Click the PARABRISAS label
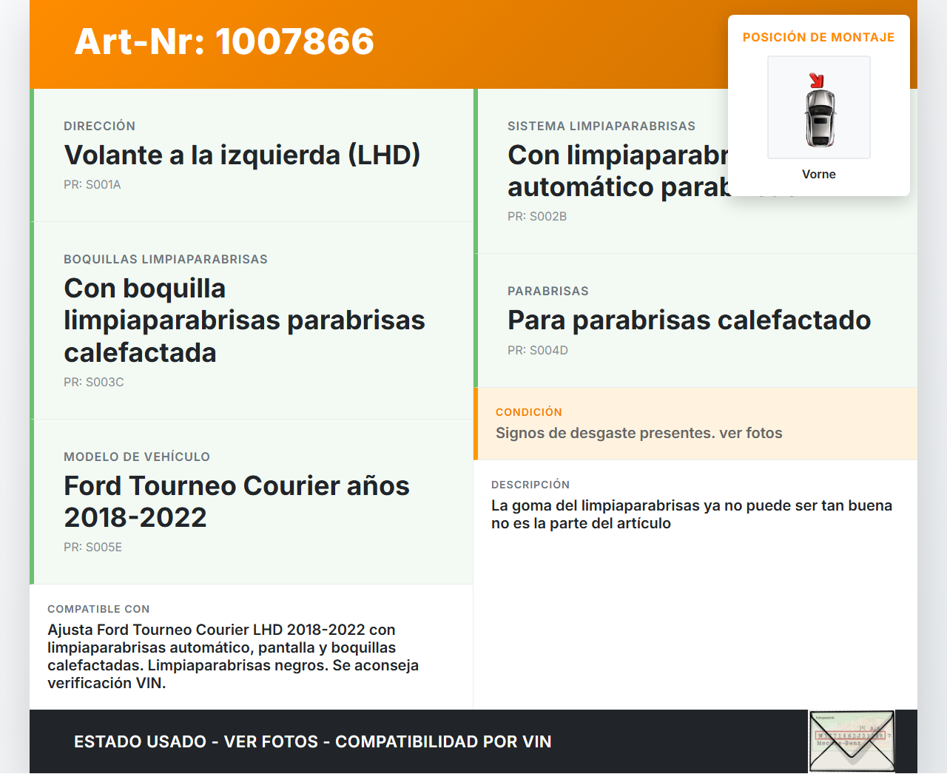Viewport: 947px width, 774px height. point(548,291)
